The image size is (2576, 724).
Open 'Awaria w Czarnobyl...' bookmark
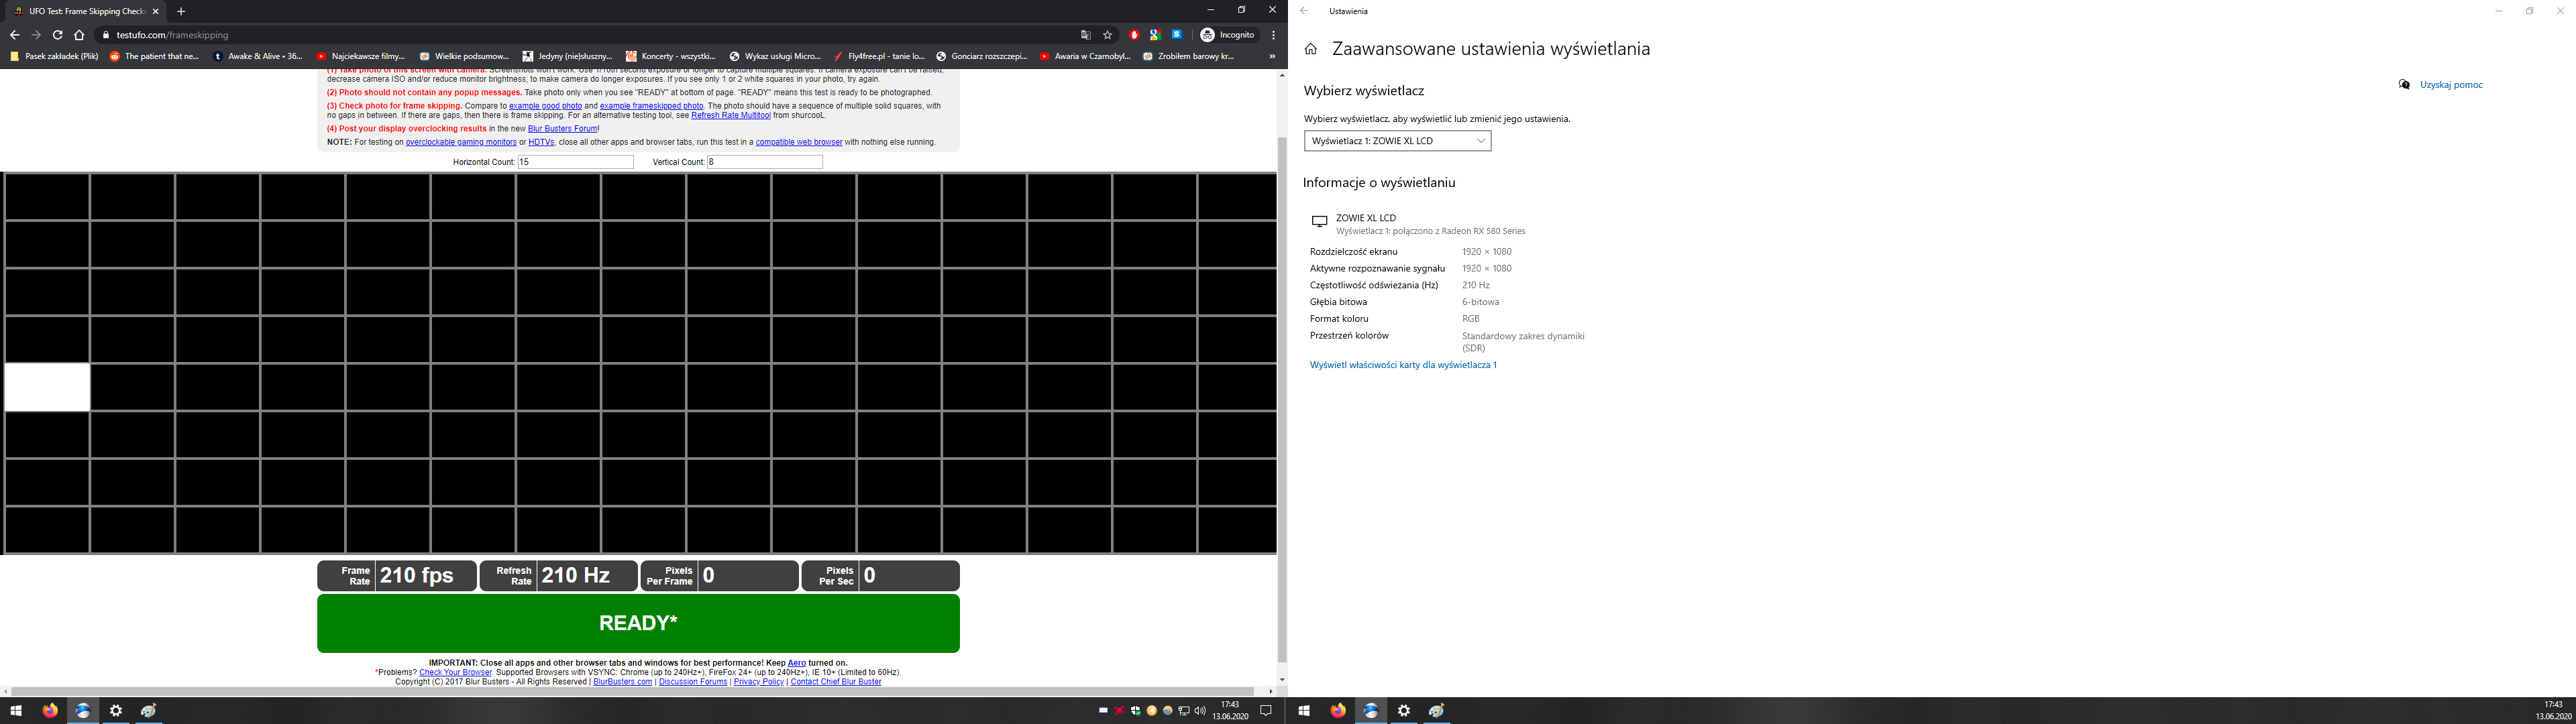tap(1086, 57)
